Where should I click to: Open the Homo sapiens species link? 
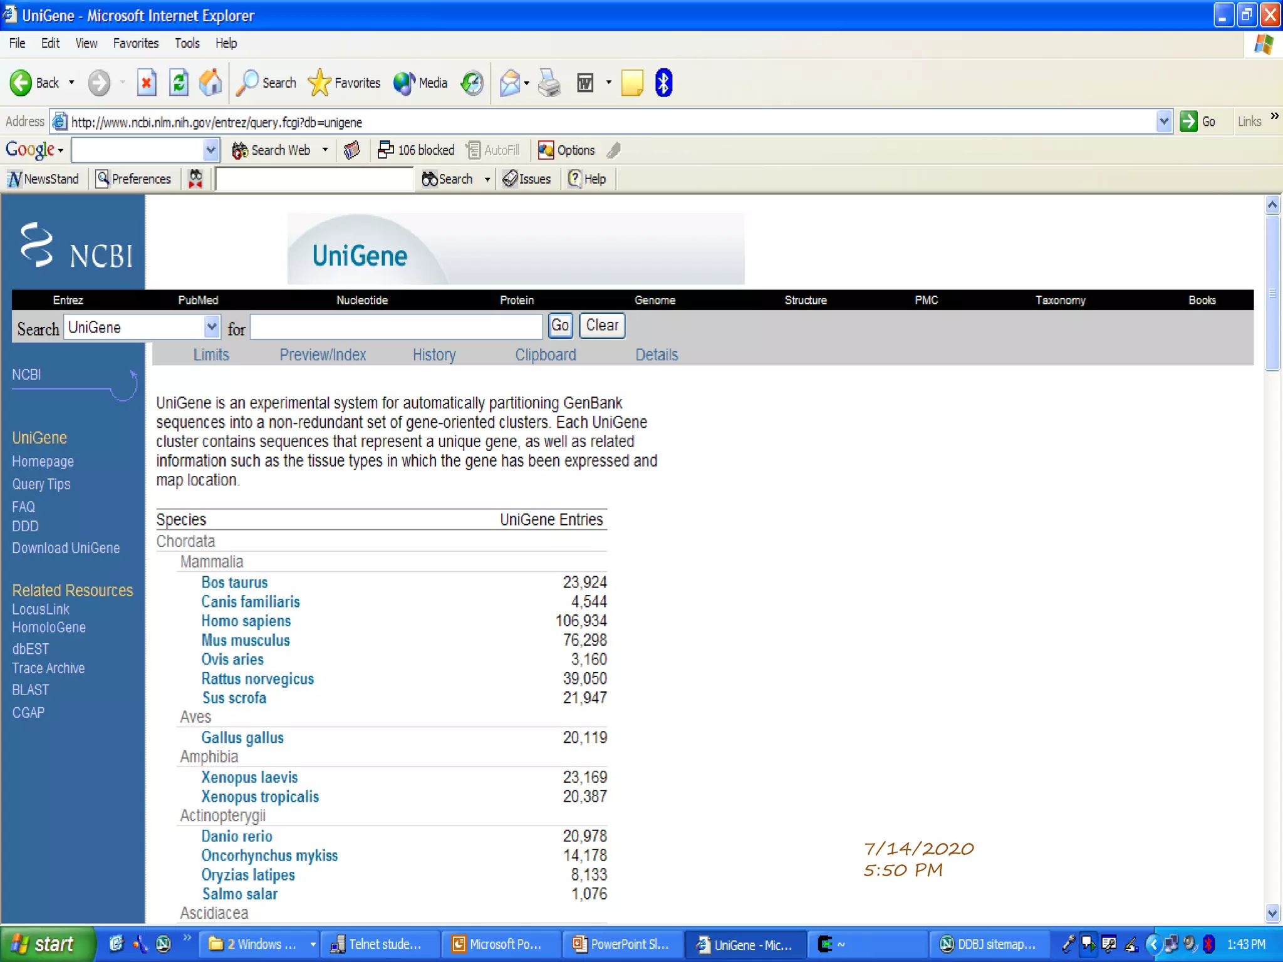[246, 621]
